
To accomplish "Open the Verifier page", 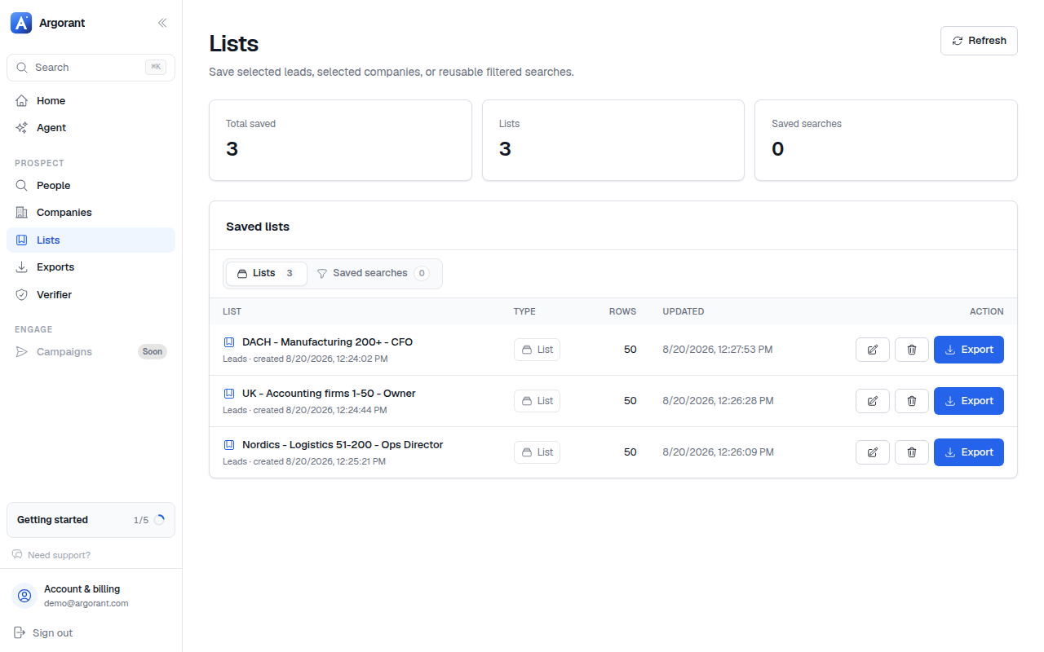I will (91, 295).
